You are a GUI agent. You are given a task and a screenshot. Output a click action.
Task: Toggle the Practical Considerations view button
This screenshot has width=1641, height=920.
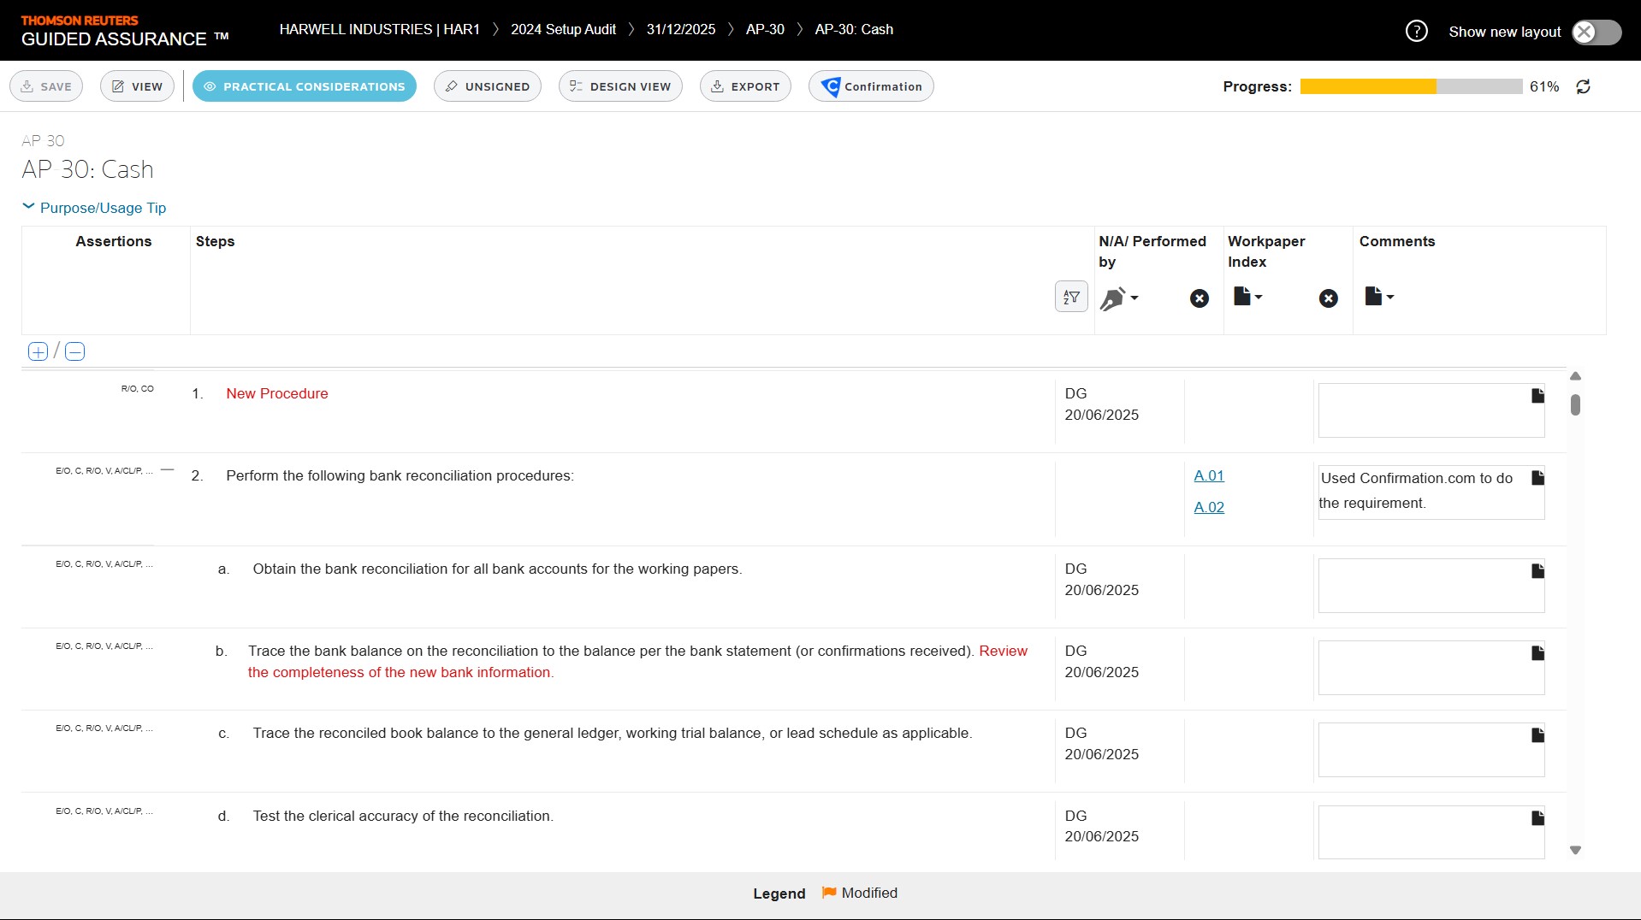[x=304, y=86]
